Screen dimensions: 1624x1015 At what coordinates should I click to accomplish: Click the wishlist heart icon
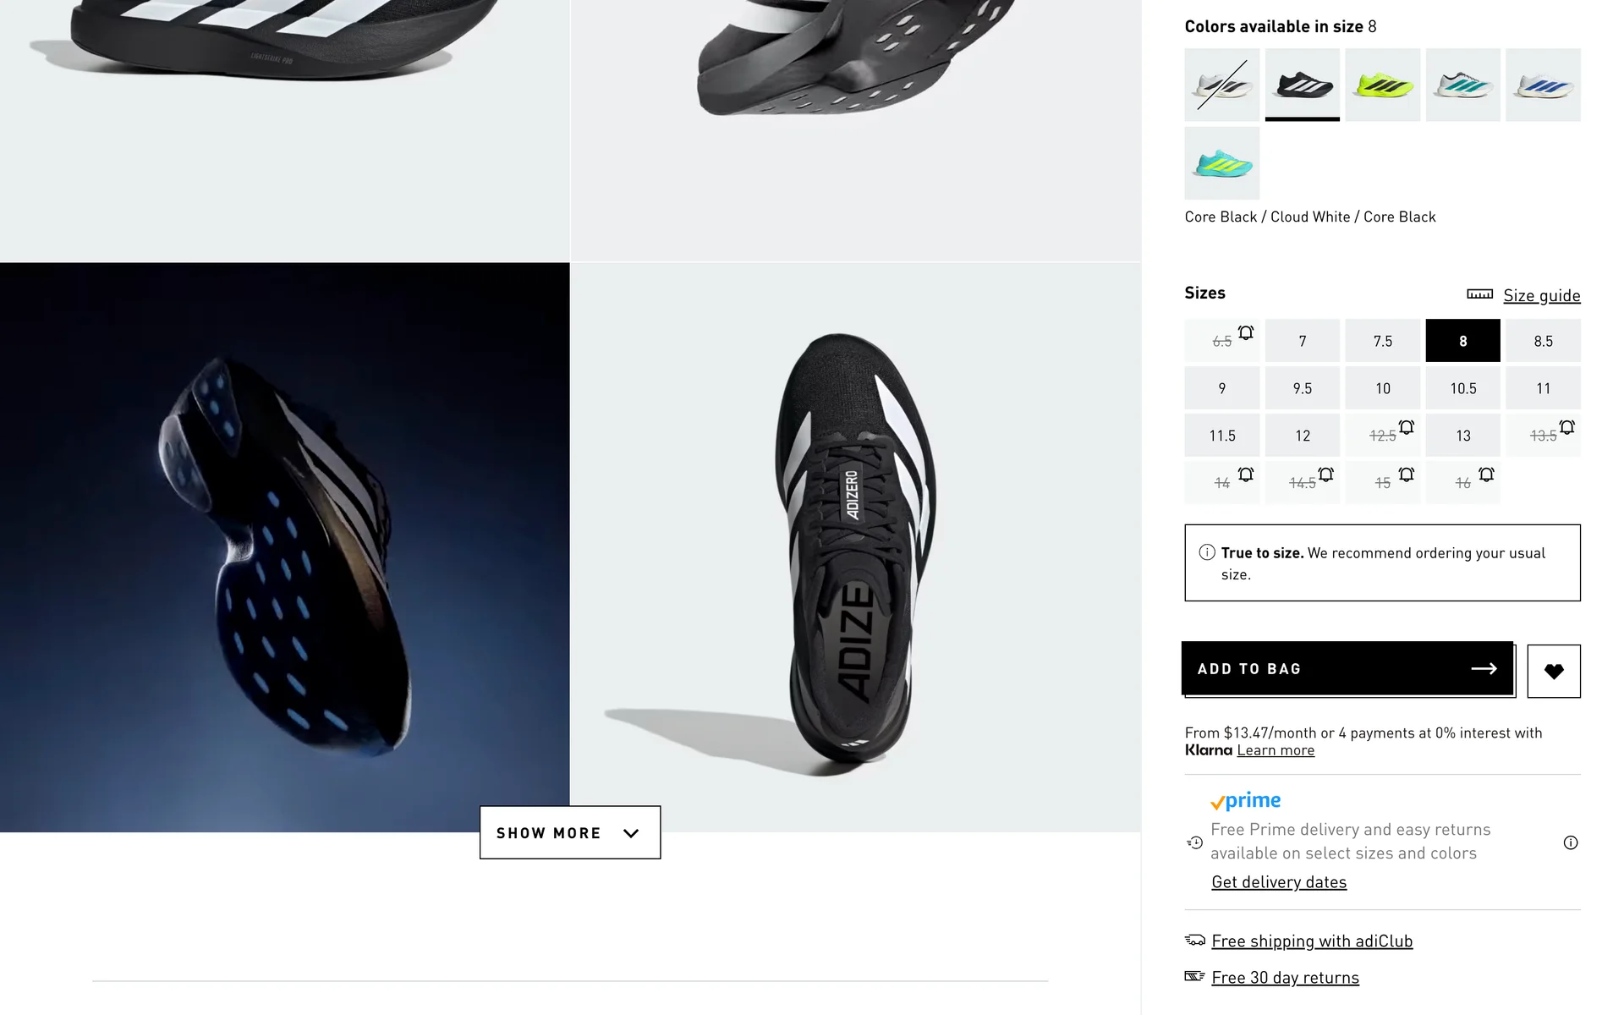click(x=1553, y=672)
